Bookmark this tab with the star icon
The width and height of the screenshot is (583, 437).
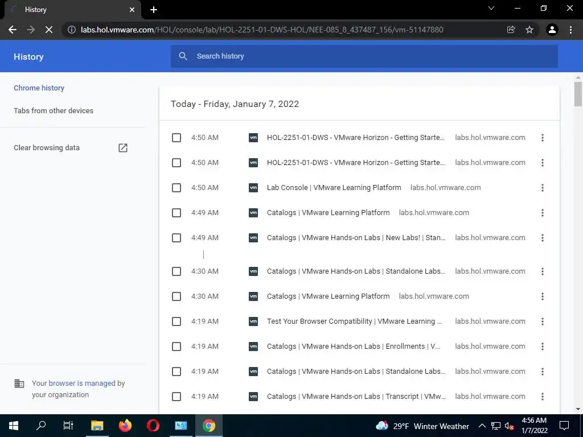pyautogui.click(x=529, y=30)
